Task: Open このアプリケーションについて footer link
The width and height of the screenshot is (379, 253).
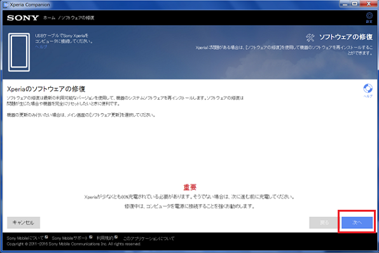Action: pyautogui.click(x=149, y=238)
